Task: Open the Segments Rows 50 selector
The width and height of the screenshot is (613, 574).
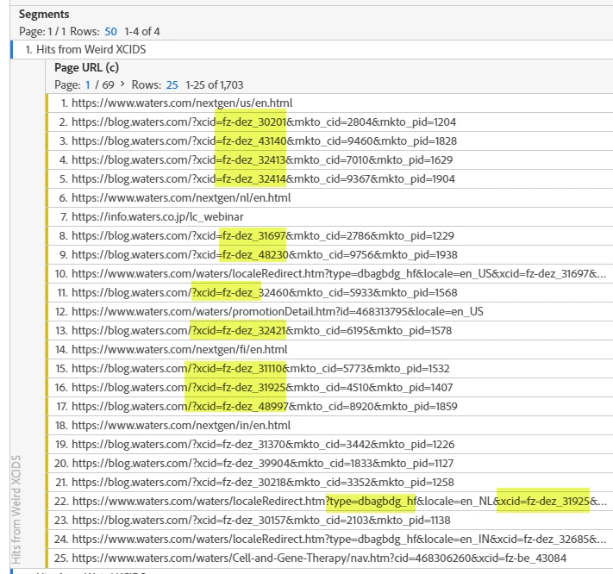Action: tap(110, 32)
